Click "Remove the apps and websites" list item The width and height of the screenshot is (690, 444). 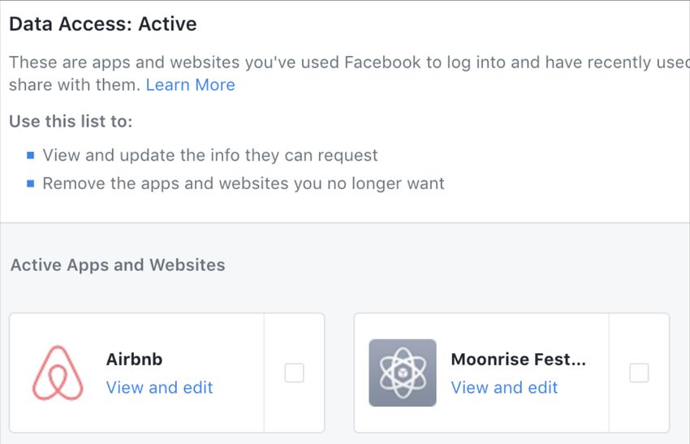point(244,183)
